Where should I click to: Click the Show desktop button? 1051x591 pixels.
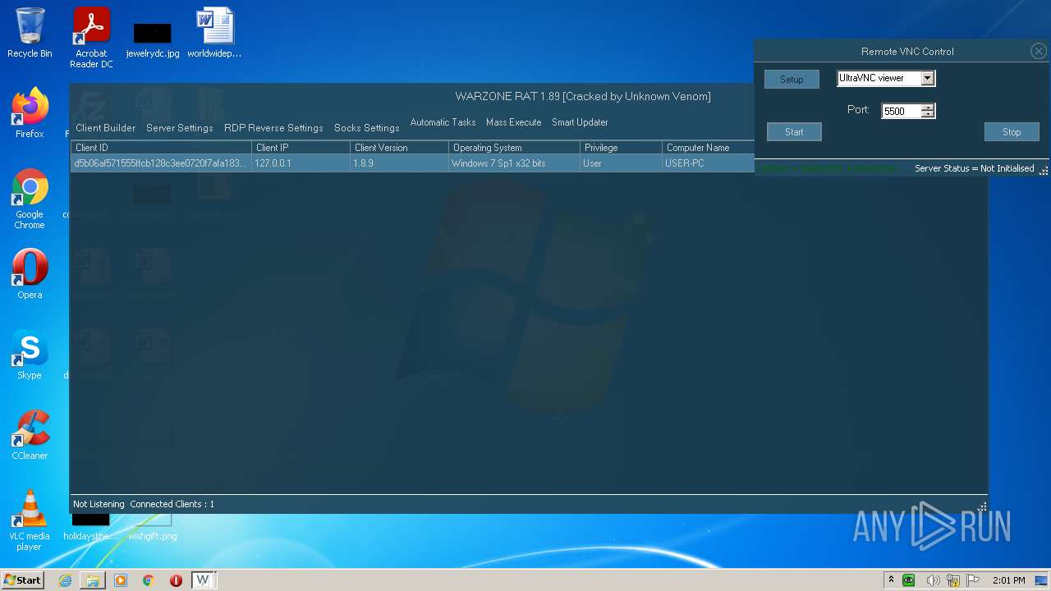pyautogui.click(x=1042, y=580)
